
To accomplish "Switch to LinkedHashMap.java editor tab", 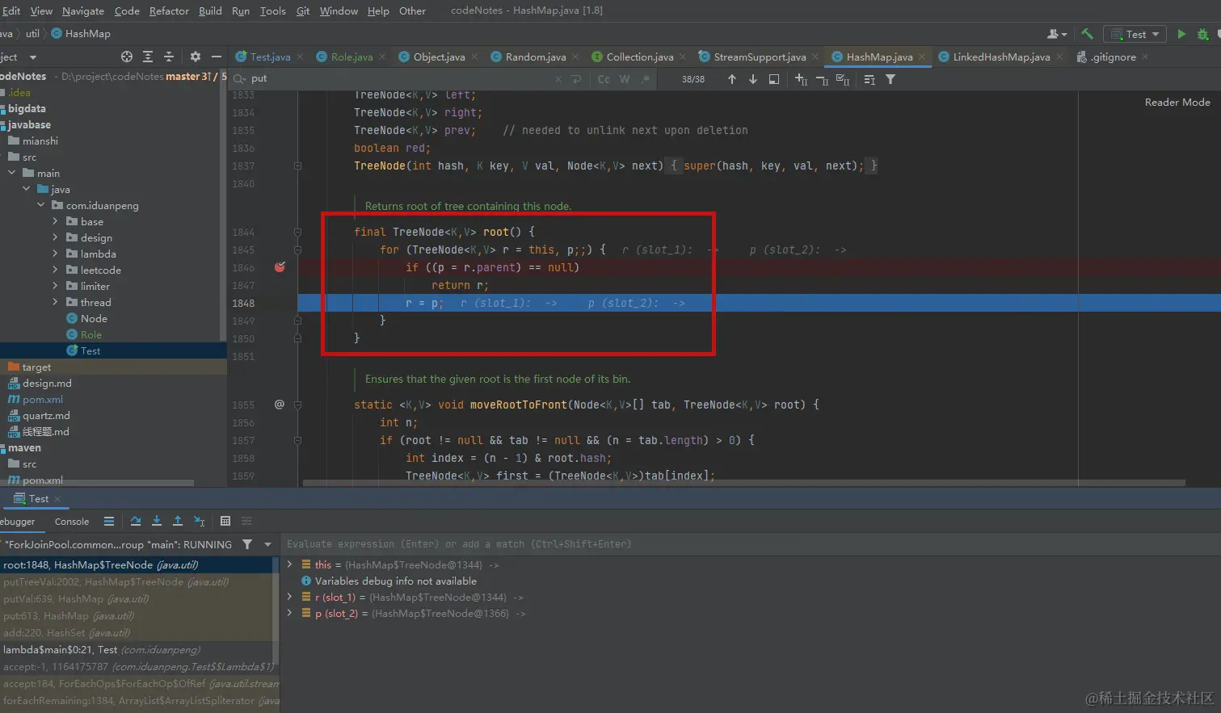I will [x=1001, y=57].
